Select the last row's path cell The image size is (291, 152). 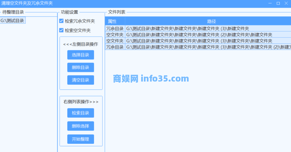207,47
